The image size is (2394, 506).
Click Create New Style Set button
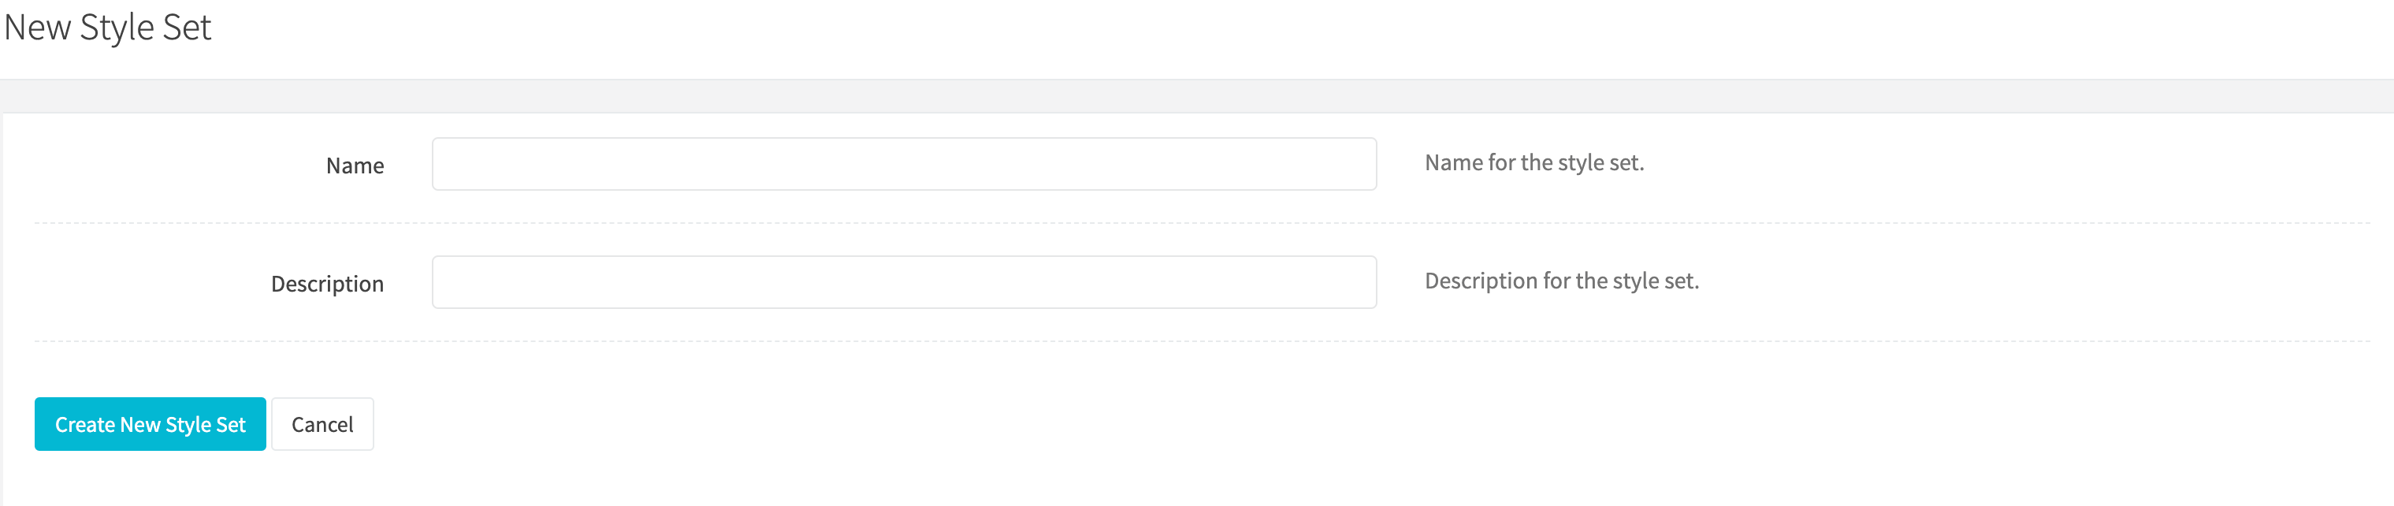[151, 424]
